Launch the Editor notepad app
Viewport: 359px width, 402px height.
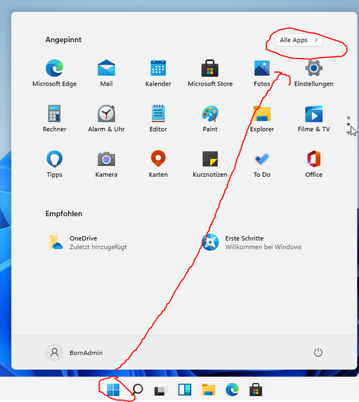tap(158, 118)
